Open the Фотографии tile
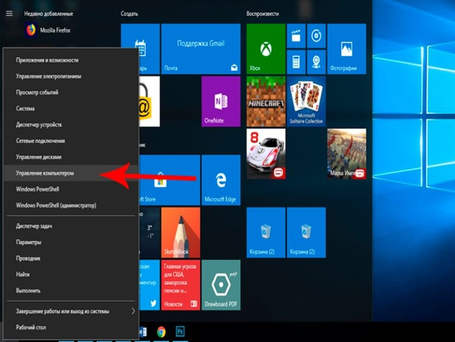This screenshot has height=342, width=455. coord(345,49)
